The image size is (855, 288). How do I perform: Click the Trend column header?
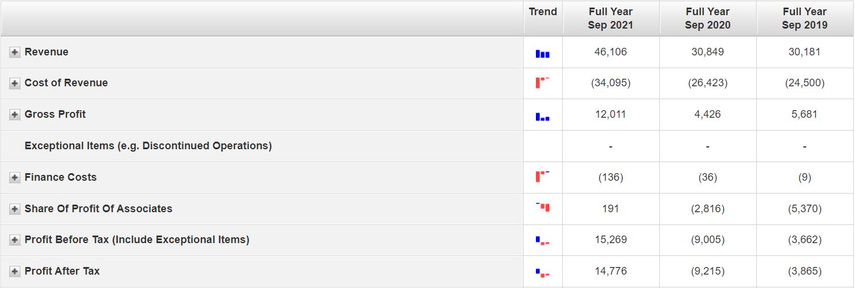click(x=543, y=12)
